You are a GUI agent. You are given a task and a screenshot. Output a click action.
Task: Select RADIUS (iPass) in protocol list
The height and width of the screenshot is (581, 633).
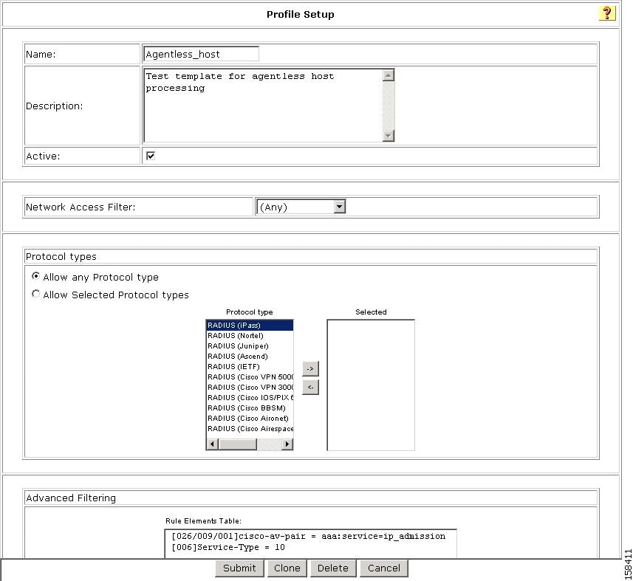click(x=250, y=326)
